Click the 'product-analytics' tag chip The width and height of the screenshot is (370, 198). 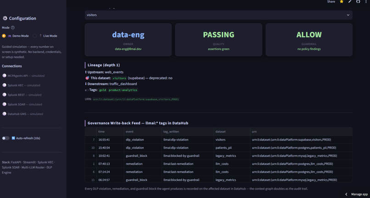[123, 90]
